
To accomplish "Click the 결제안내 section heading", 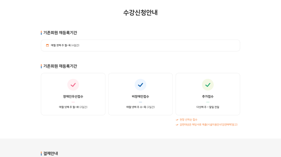I will [x=51, y=153].
